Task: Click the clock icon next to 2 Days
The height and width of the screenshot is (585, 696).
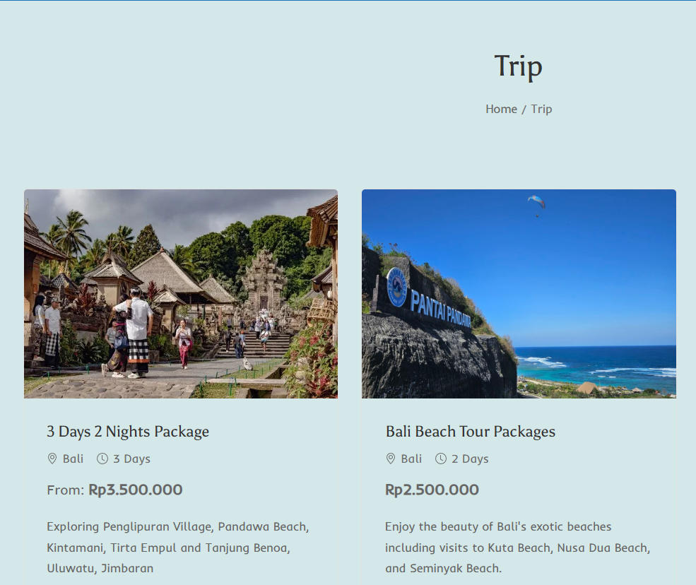Action: coord(440,459)
